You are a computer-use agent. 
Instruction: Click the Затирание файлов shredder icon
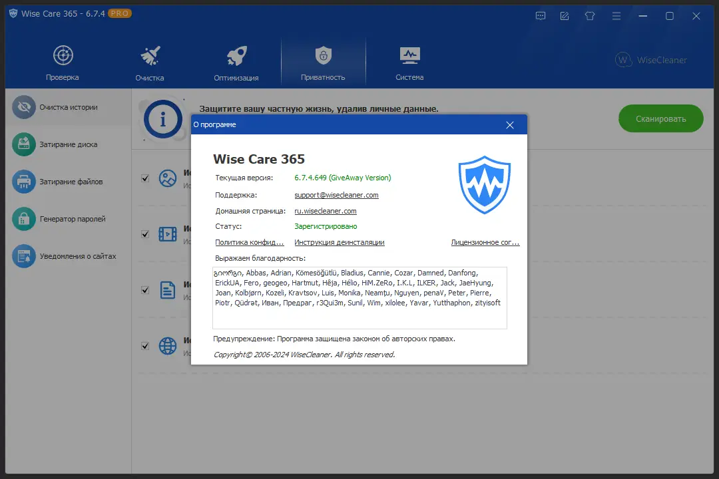(24, 182)
